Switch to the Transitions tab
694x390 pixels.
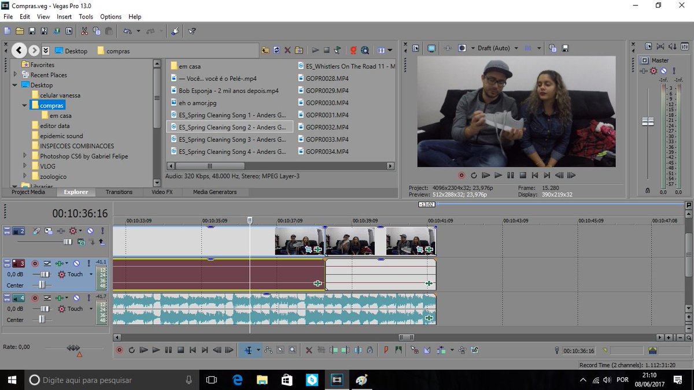click(x=119, y=192)
